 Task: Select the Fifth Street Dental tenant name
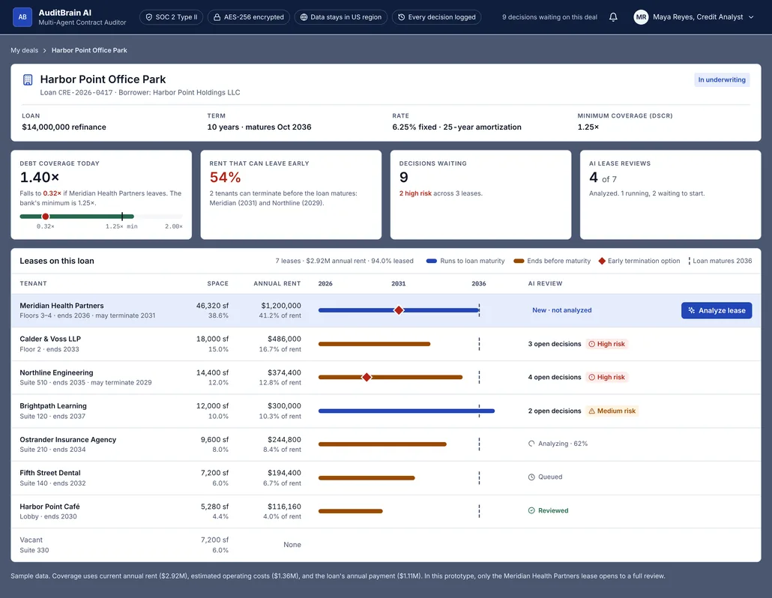(x=49, y=473)
